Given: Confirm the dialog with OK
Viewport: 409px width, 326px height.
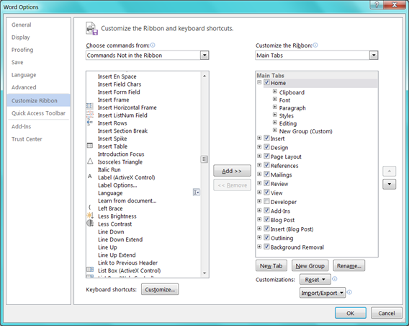Looking at the screenshot, I should tap(351, 313).
